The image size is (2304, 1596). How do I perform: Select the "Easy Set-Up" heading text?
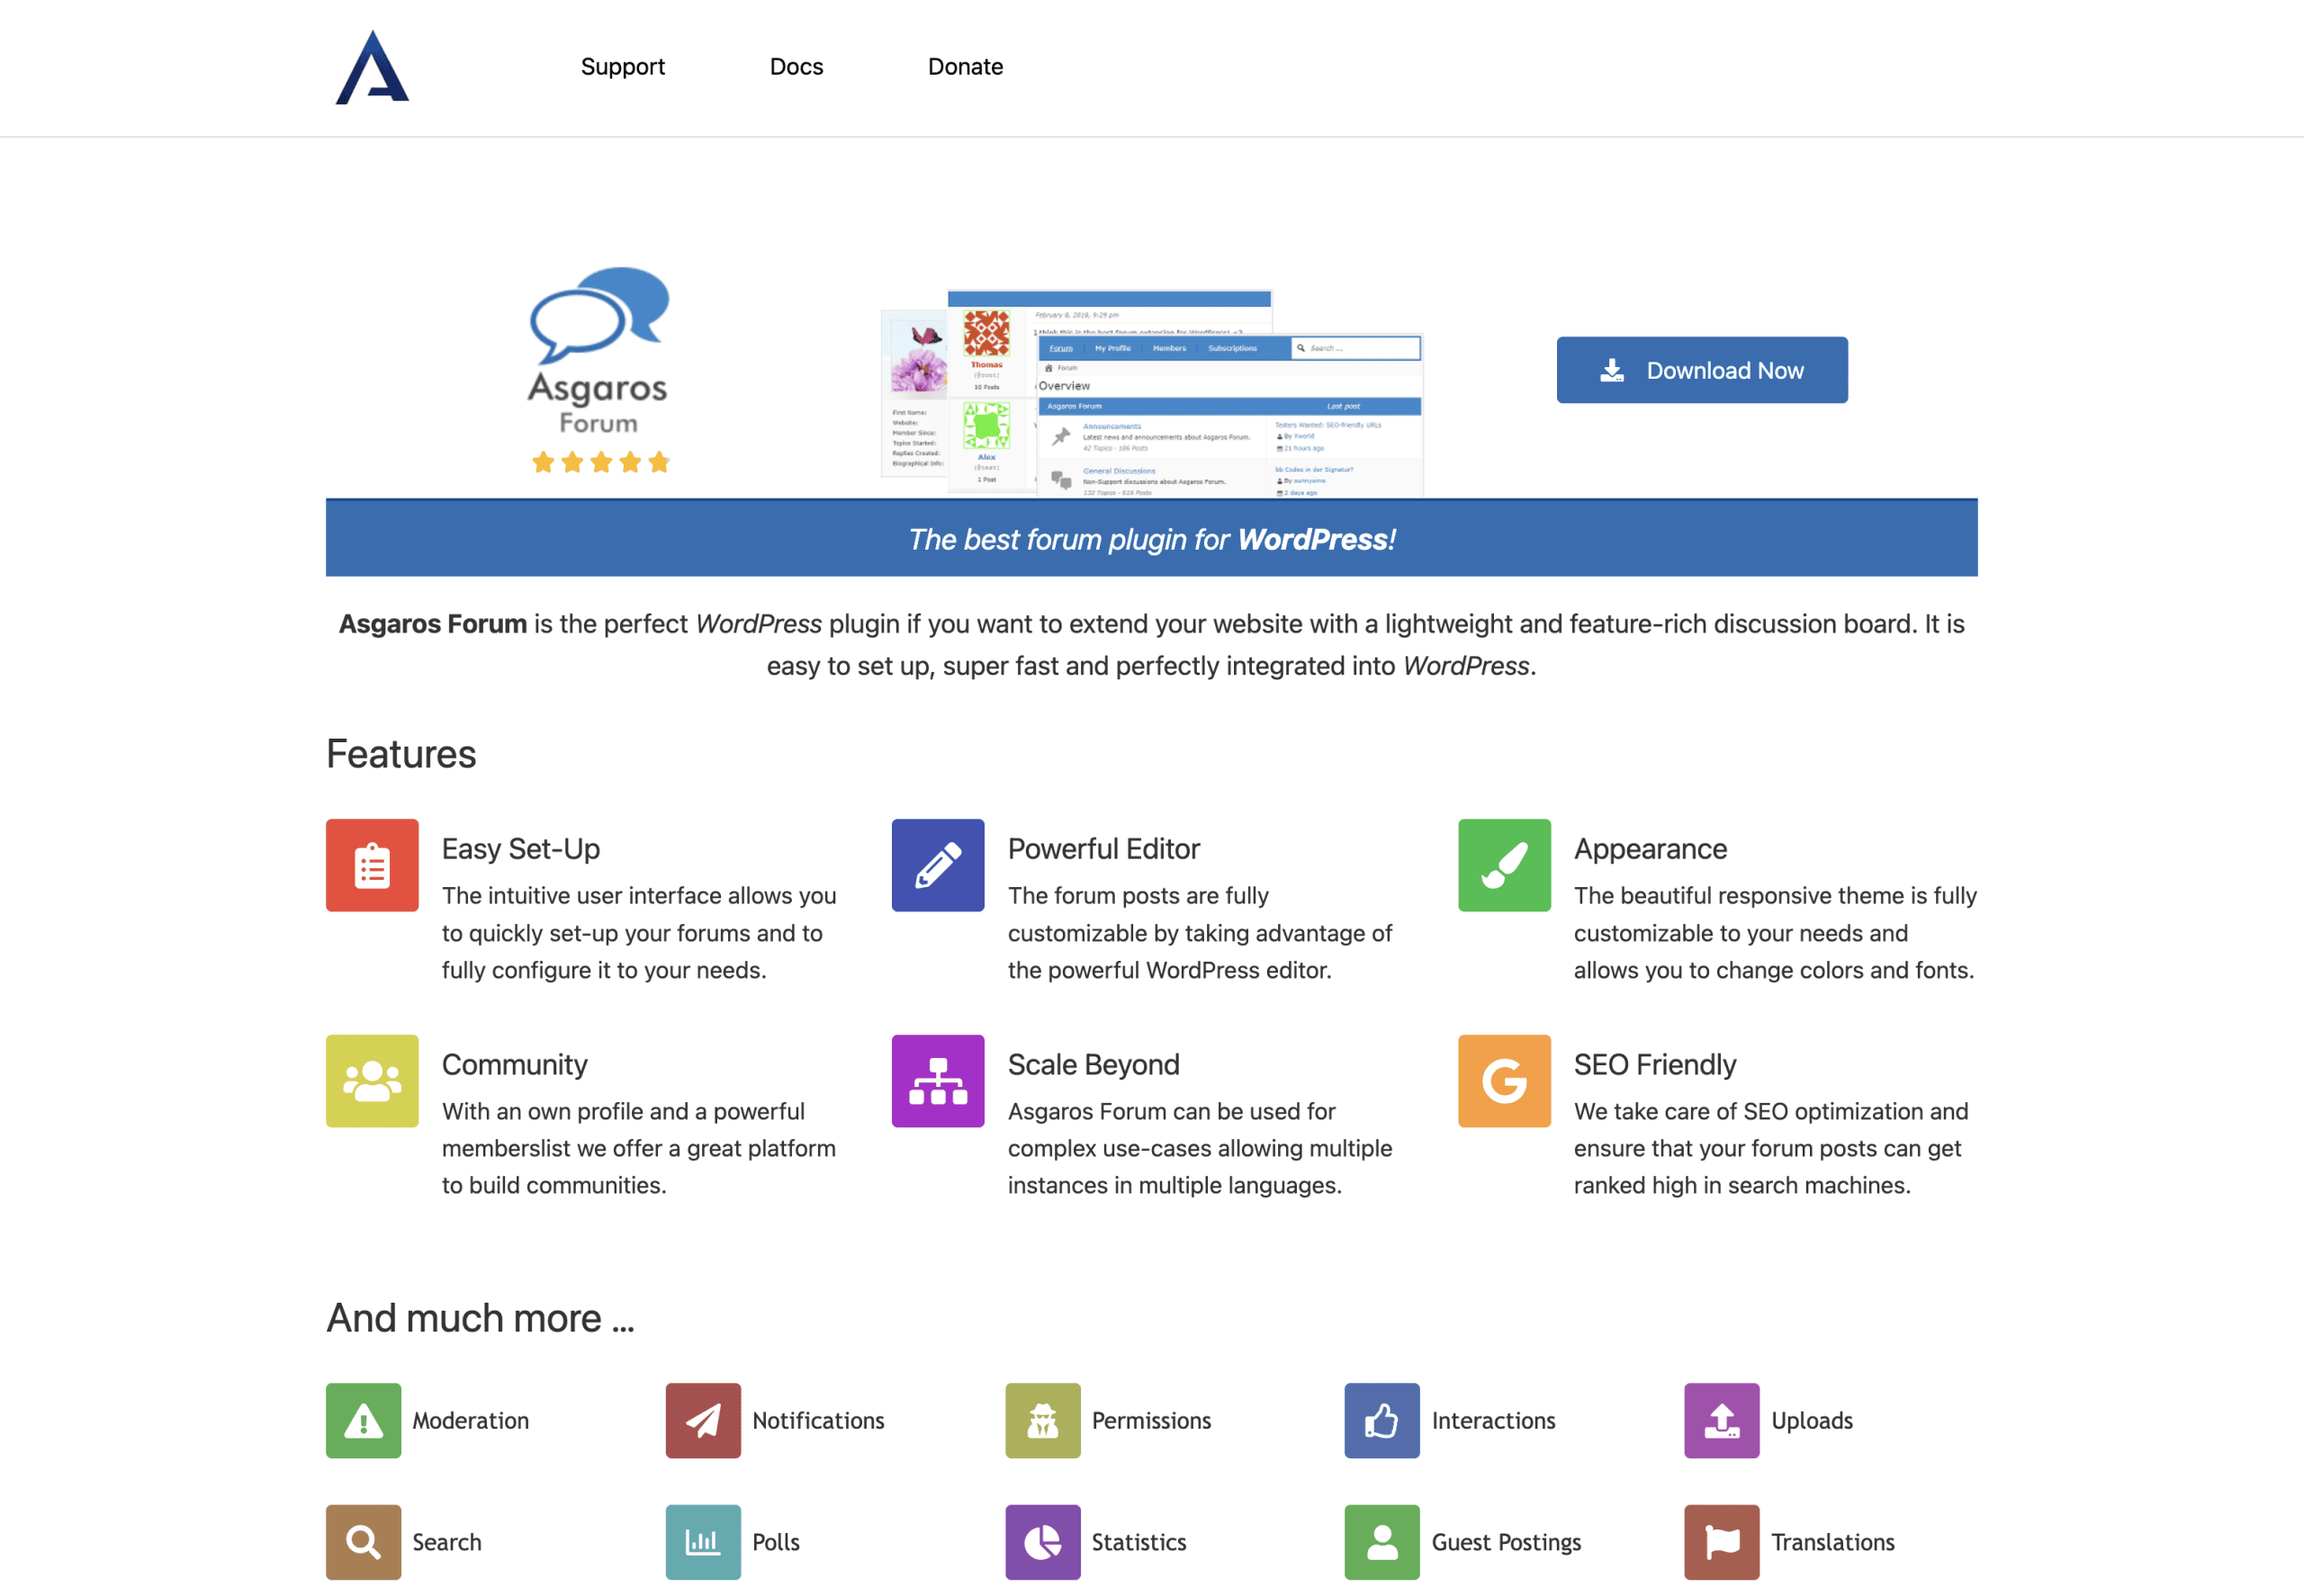[521, 849]
